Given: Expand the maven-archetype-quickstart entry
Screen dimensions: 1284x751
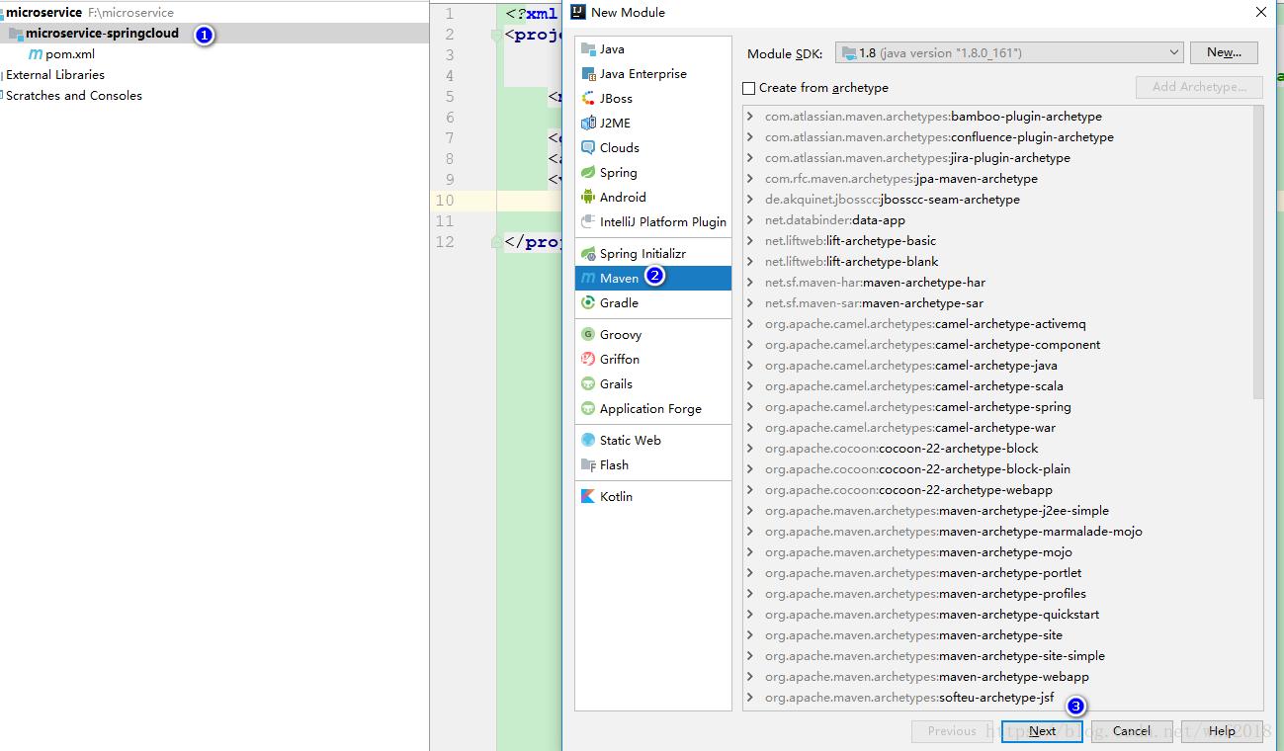Looking at the screenshot, I should coord(751,615).
